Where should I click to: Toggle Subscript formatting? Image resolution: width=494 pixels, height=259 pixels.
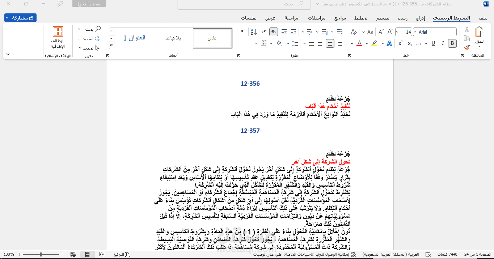(410, 43)
